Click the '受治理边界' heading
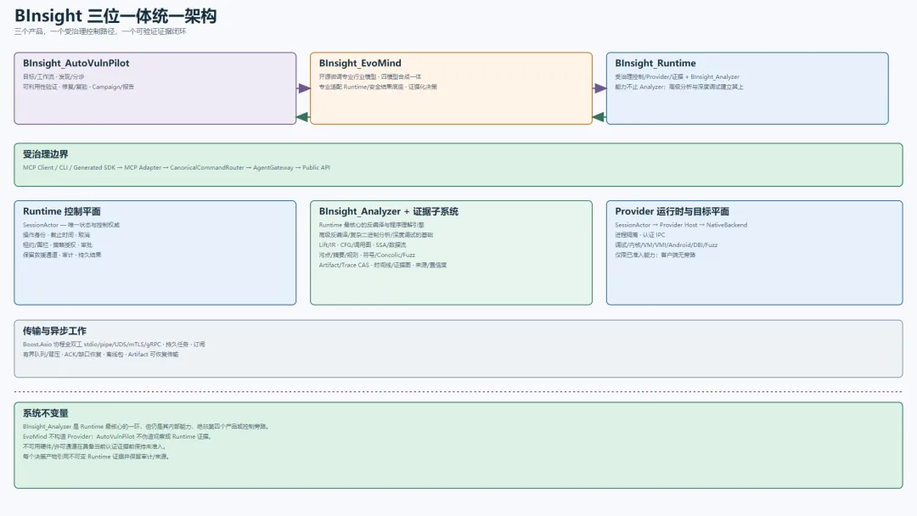The height and width of the screenshot is (516, 917). pos(46,154)
